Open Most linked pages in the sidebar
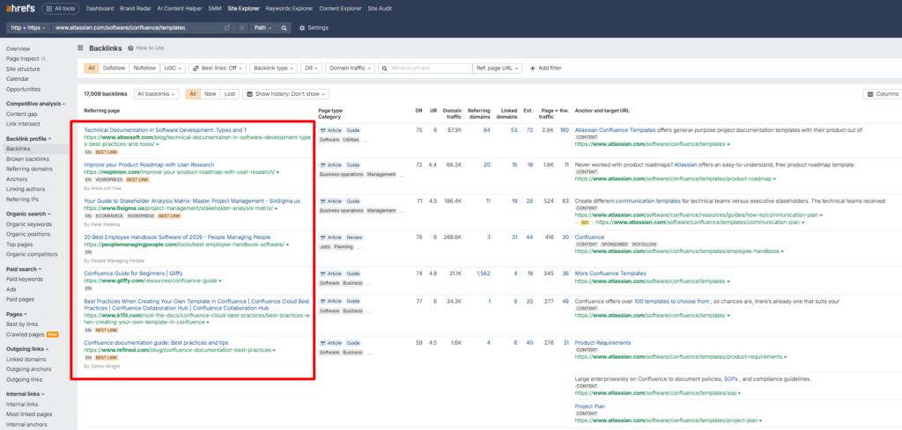Screen dimensions: 902x430 point(29,414)
